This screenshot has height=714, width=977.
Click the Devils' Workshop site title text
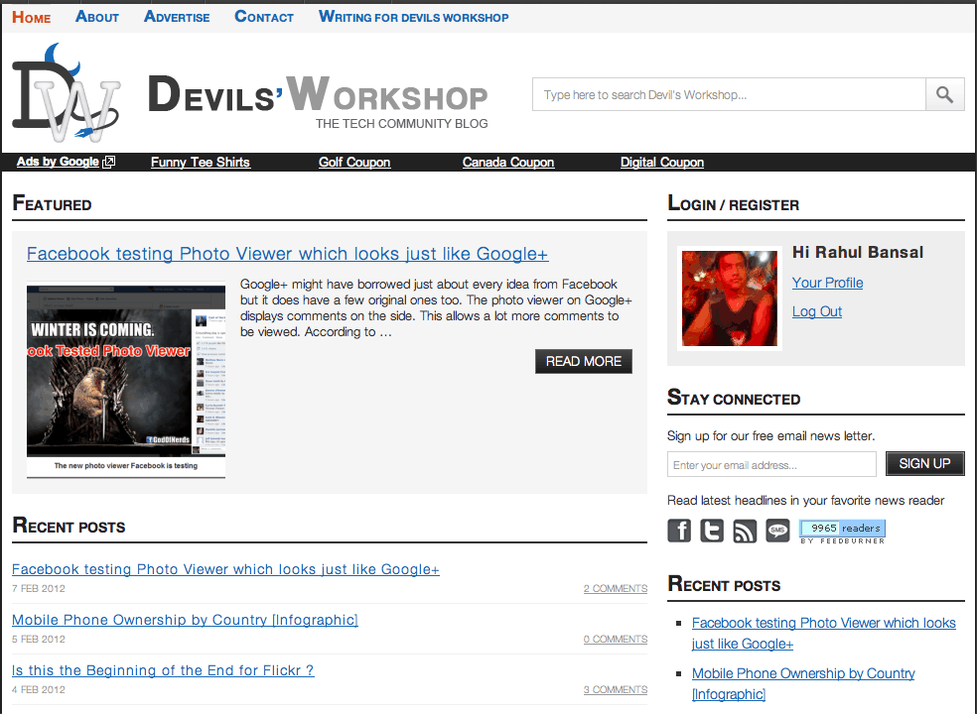[318, 93]
